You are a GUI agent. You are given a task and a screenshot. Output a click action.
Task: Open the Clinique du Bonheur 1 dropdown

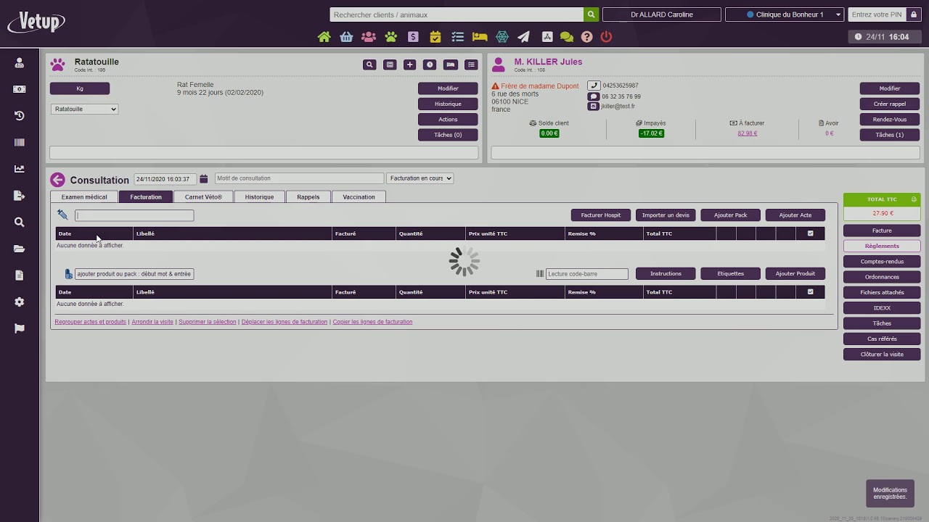click(x=784, y=14)
